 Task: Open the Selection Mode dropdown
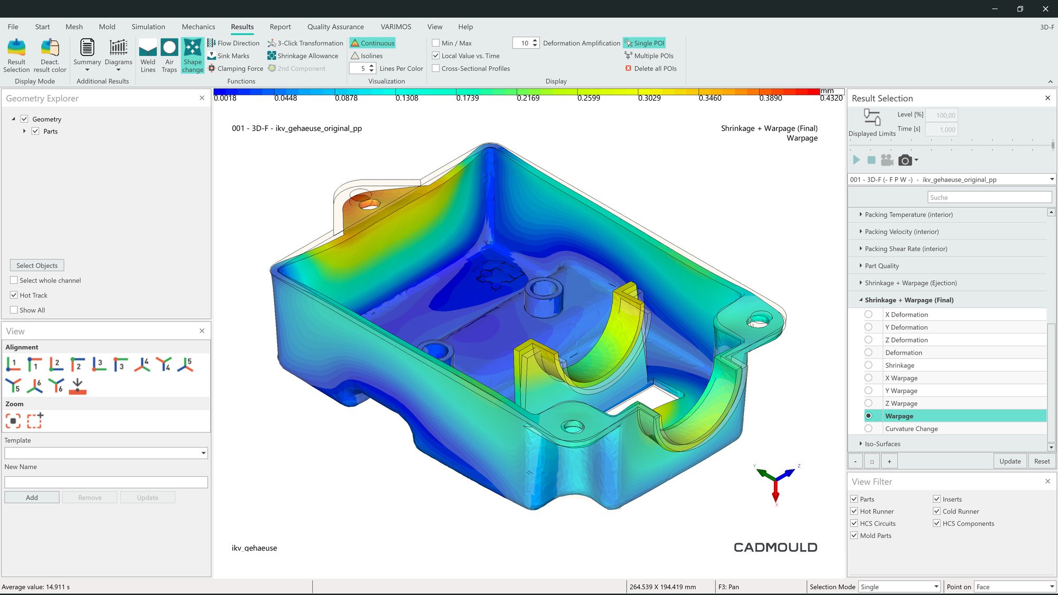click(x=936, y=587)
